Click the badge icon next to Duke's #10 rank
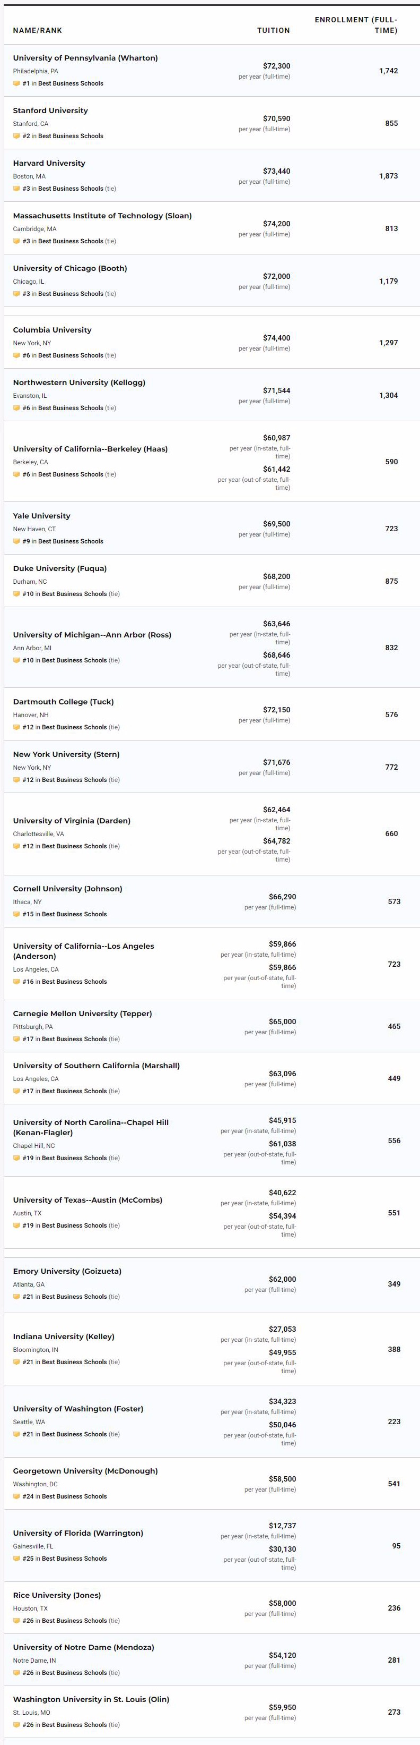420x1745 pixels. (x=16, y=594)
